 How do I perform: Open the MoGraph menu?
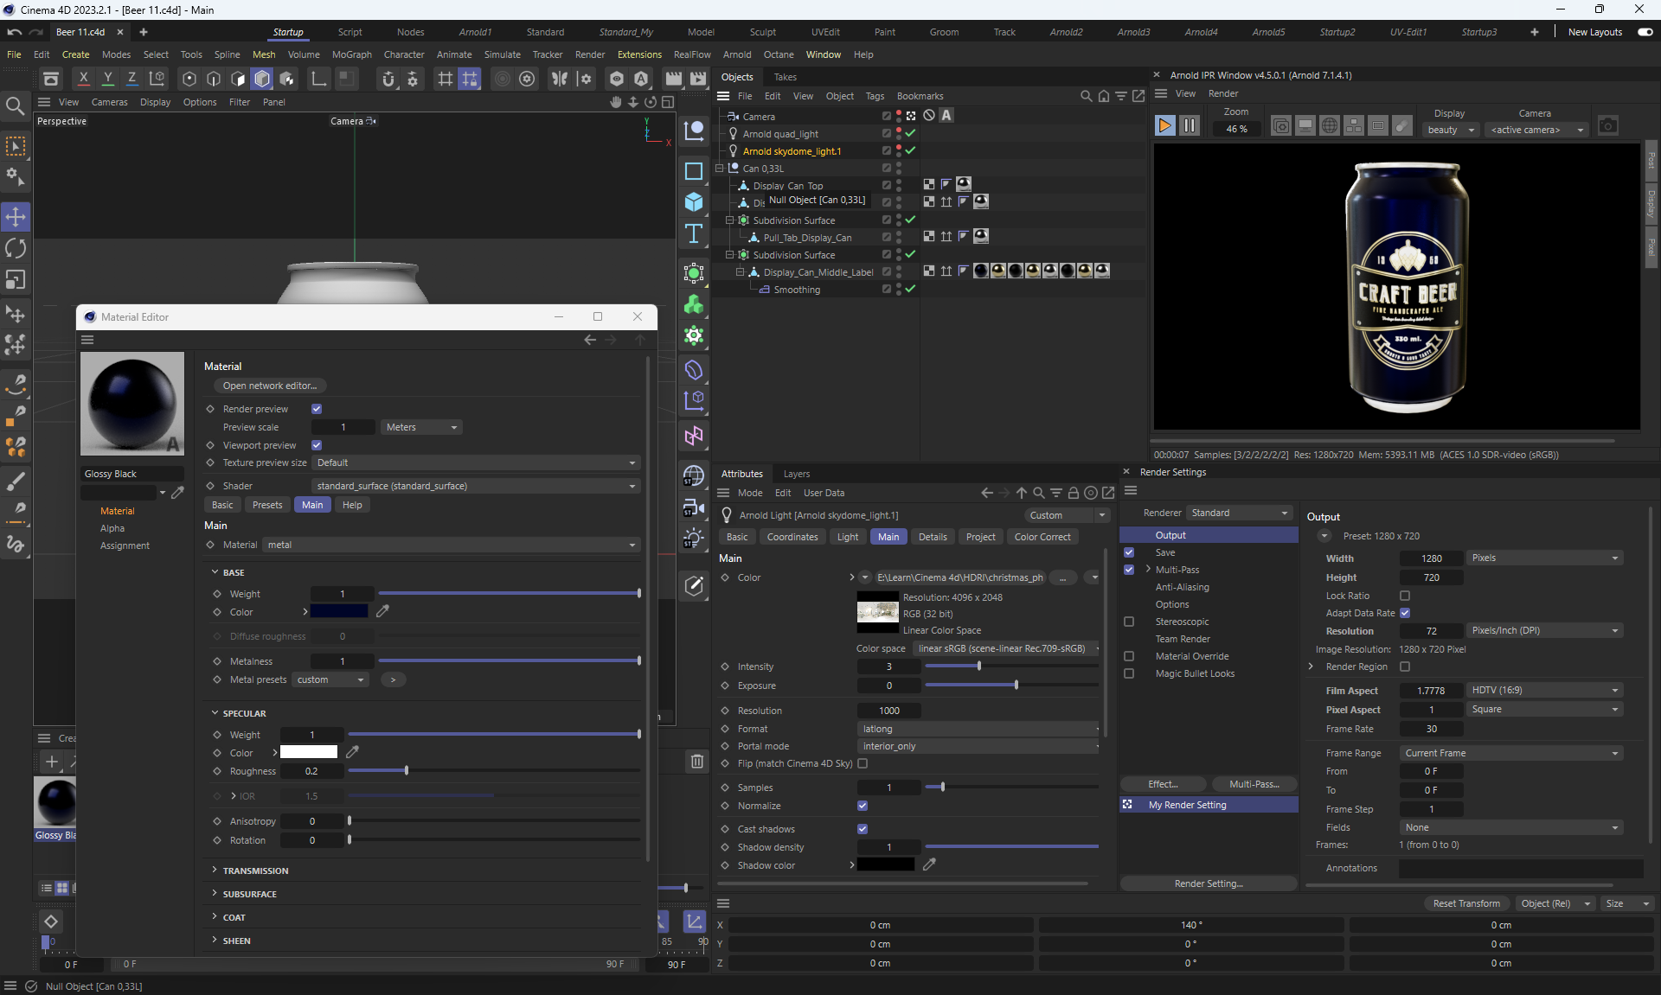351,54
